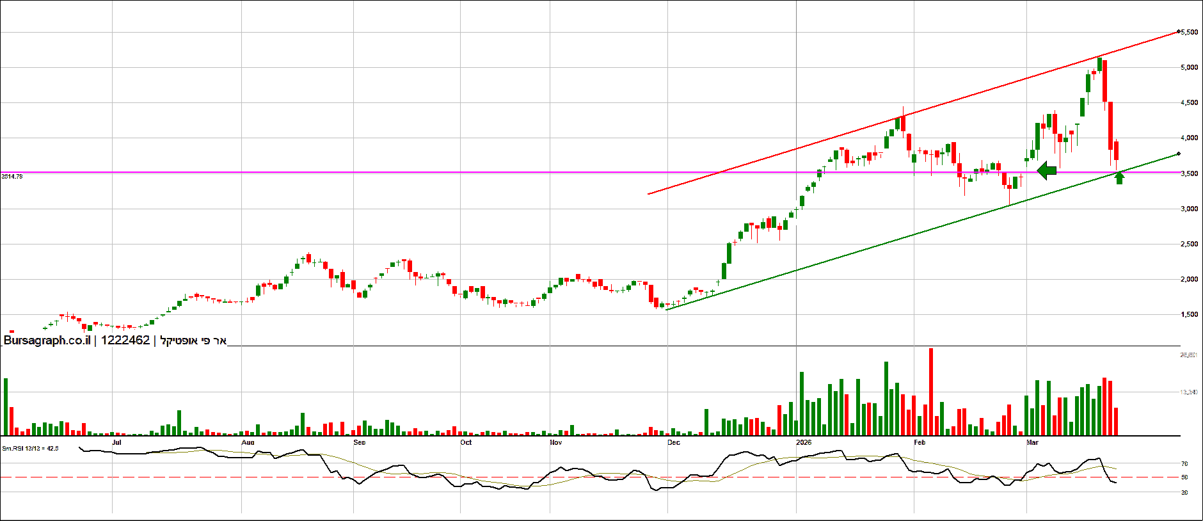Click the Bursagraph.co.il watermark text
Viewport: 1203px width, 521px height.
pos(47,341)
